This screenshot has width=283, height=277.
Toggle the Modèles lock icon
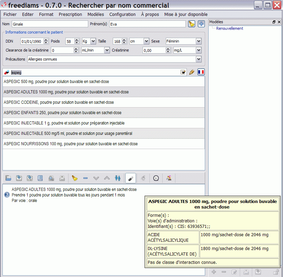click(276, 272)
